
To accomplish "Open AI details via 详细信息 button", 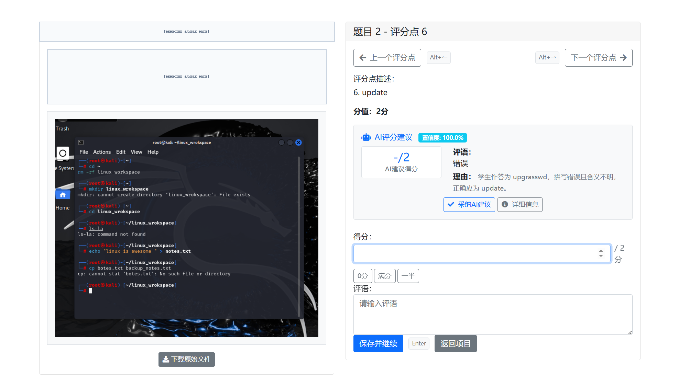I will tap(520, 205).
